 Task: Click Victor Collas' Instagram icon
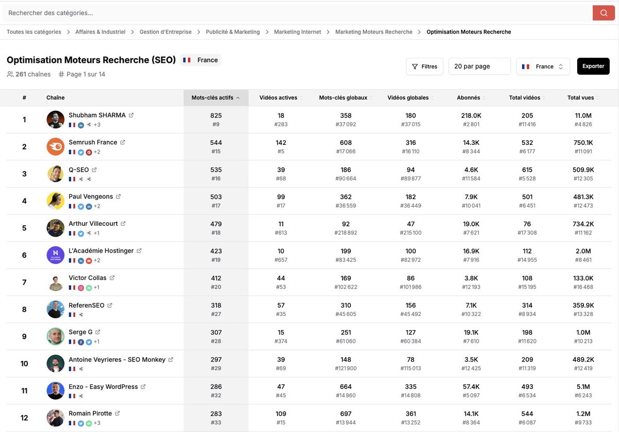pyautogui.click(x=81, y=288)
